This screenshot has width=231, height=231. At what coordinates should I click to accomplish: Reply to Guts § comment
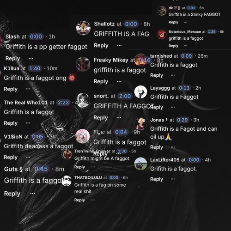tap(12, 194)
